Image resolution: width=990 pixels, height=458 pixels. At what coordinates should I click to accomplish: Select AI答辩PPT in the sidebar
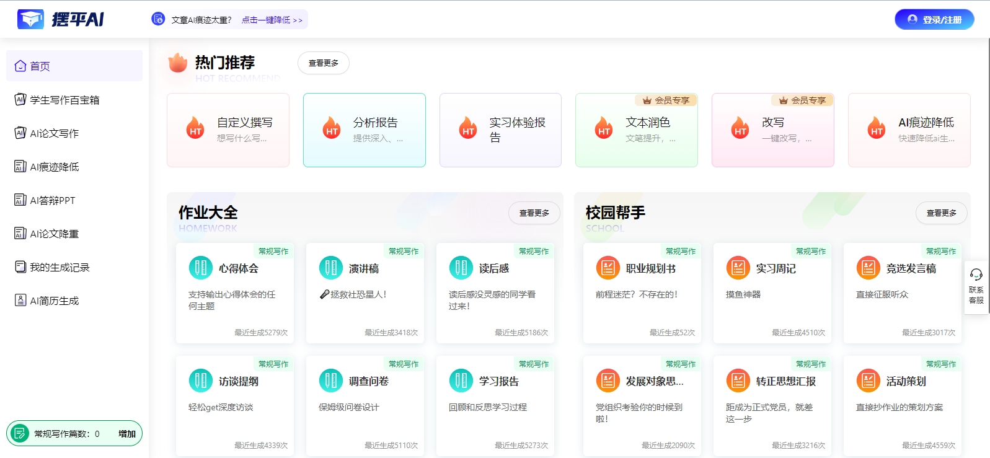(74, 200)
